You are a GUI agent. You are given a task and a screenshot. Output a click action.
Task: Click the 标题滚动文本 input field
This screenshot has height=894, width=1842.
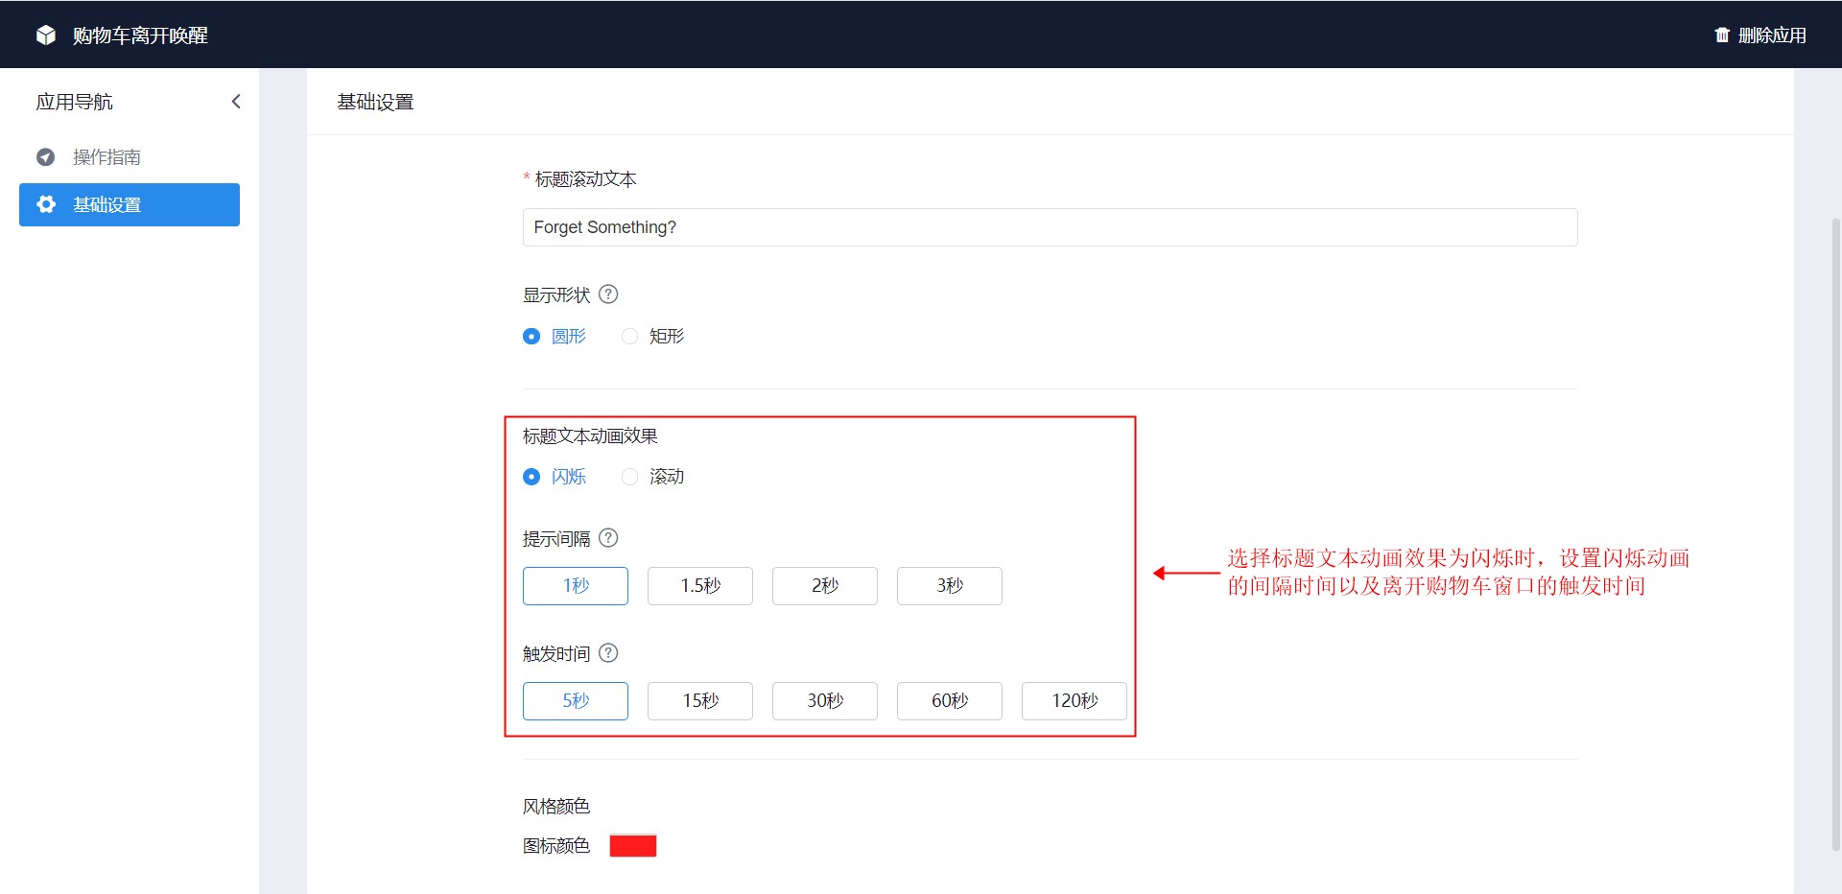pyautogui.click(x=1050, y=227)
